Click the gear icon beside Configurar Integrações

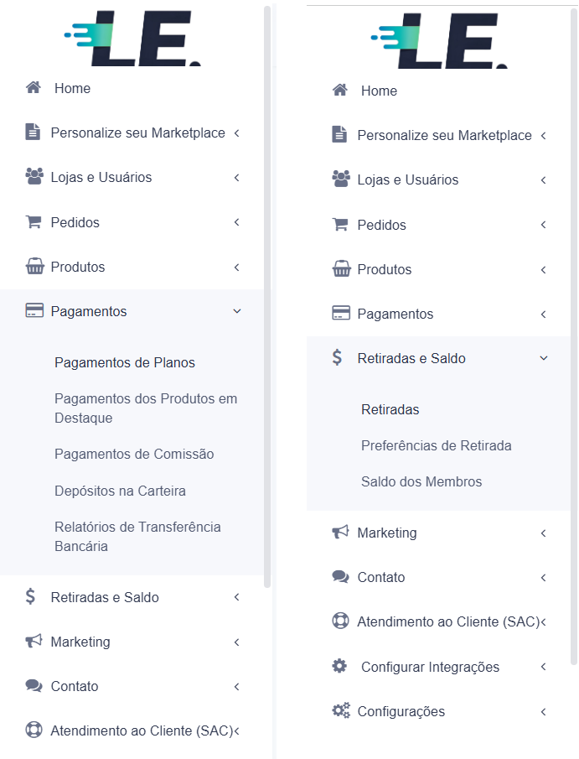tap(339, 666)
